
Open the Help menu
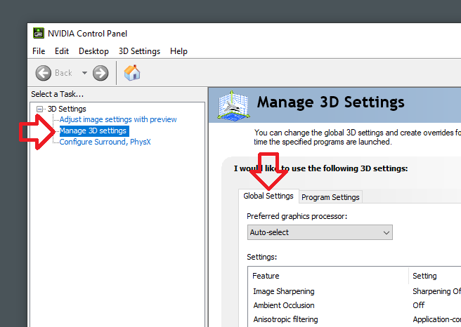click(178, 51)
